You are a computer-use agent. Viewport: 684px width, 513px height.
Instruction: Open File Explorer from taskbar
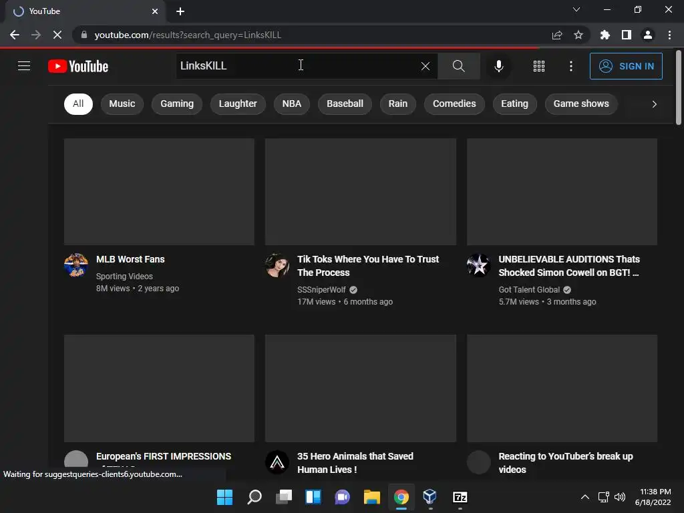(371, 497)
